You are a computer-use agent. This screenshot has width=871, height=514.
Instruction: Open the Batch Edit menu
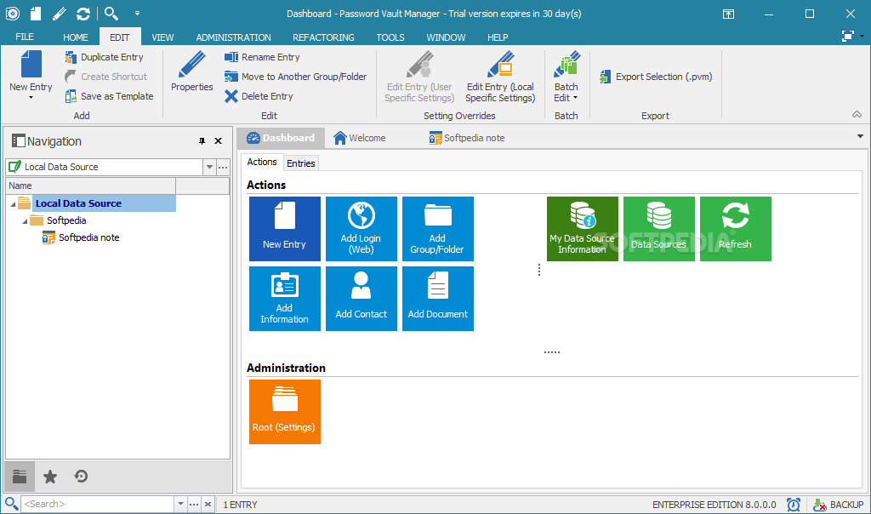coord(566,77)
